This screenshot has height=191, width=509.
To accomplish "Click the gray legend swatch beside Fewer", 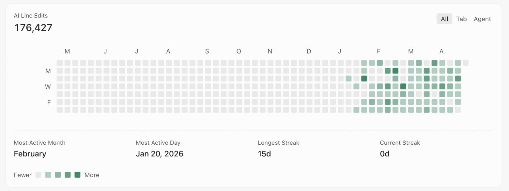I will 39,175.
